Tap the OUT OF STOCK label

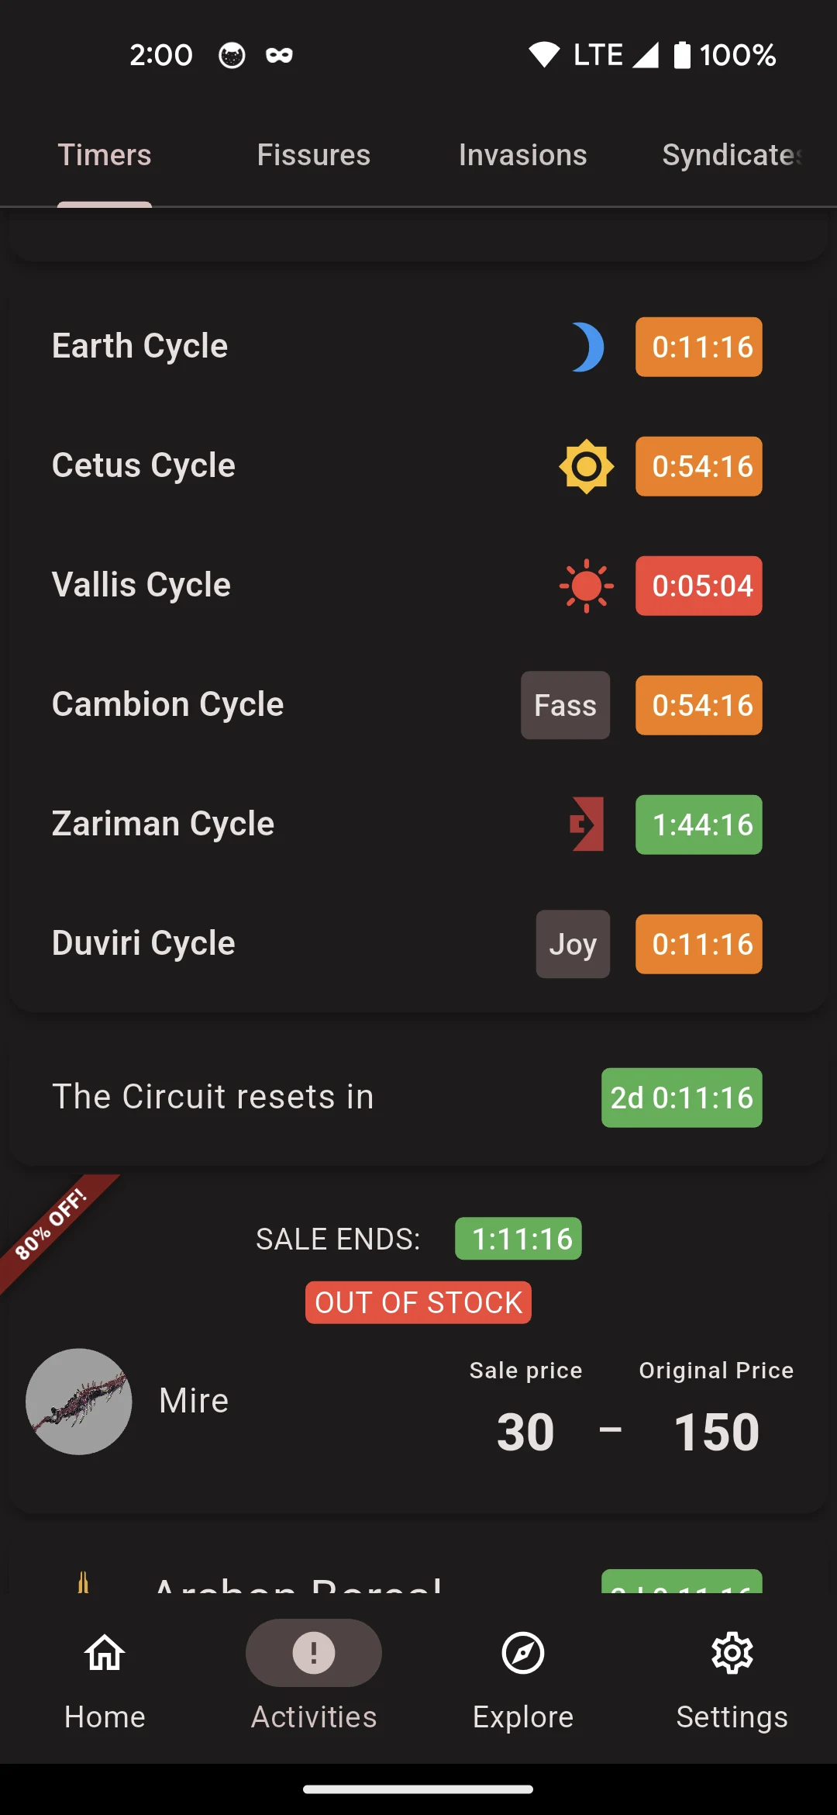click(x=418, y=1302)
